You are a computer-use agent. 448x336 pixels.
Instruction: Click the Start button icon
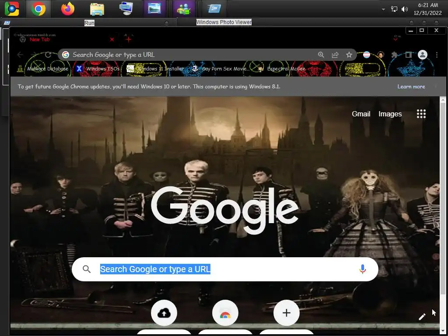[x=12, y=9]
